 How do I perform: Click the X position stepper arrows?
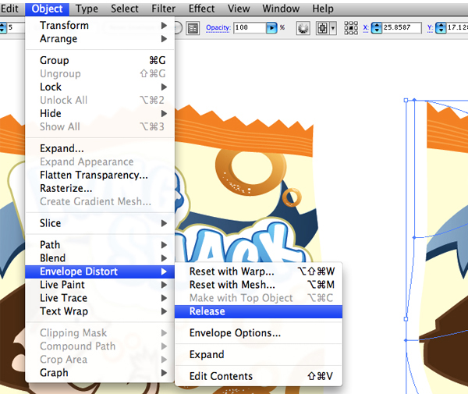[x=376, y=27]
